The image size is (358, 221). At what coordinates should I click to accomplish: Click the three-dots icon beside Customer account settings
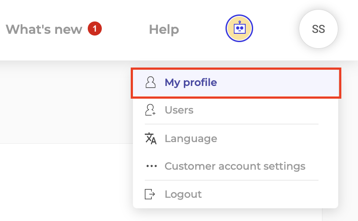coord(151,166)
